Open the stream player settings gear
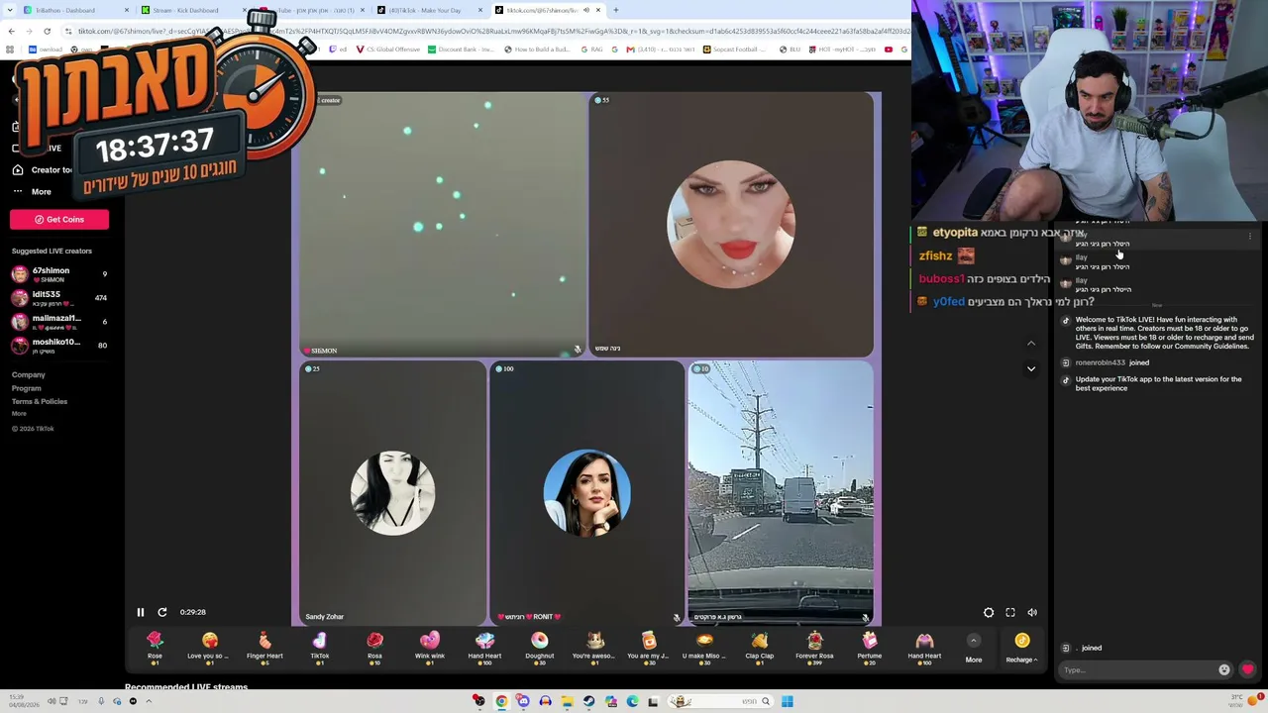 pyautogui.click(x=989, y=613)
